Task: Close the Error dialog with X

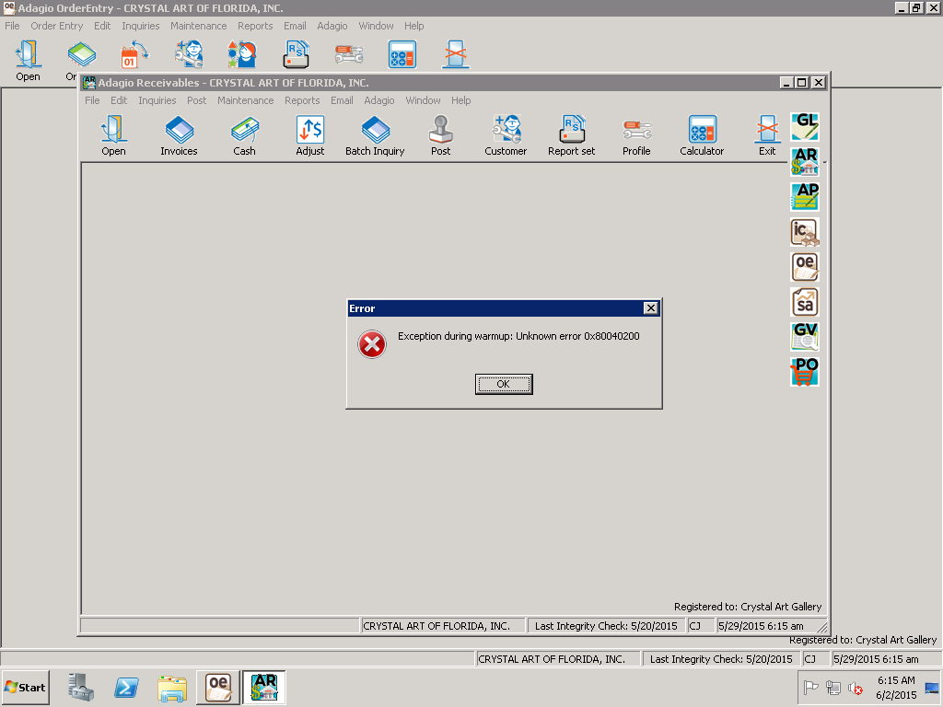Action: coord(650,308)
